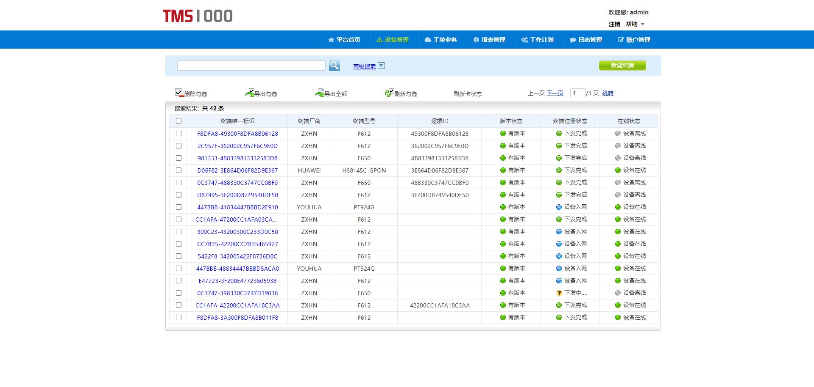Expand the 高级搜索 dropdown arrow

click(381, 66)
